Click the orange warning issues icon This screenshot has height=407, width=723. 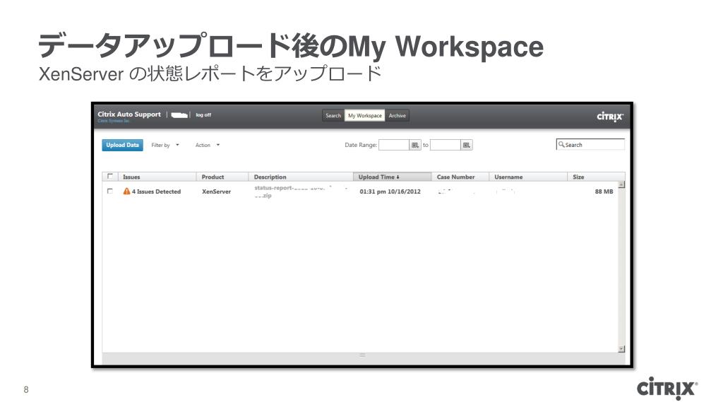(x=126, y=191)
